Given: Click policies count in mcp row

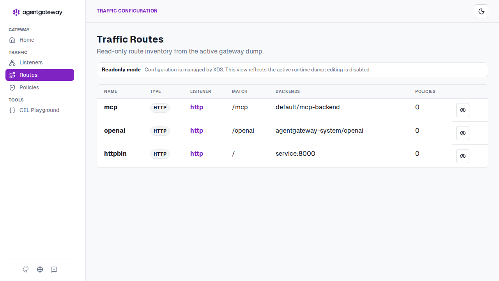Looking at the screenshot, I should point(417,107).
